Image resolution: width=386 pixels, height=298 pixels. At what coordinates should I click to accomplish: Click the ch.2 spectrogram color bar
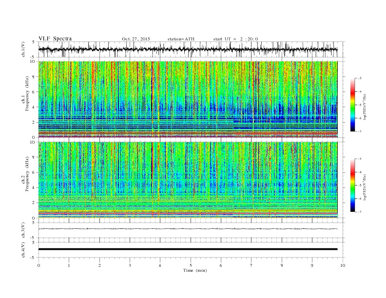352,185
